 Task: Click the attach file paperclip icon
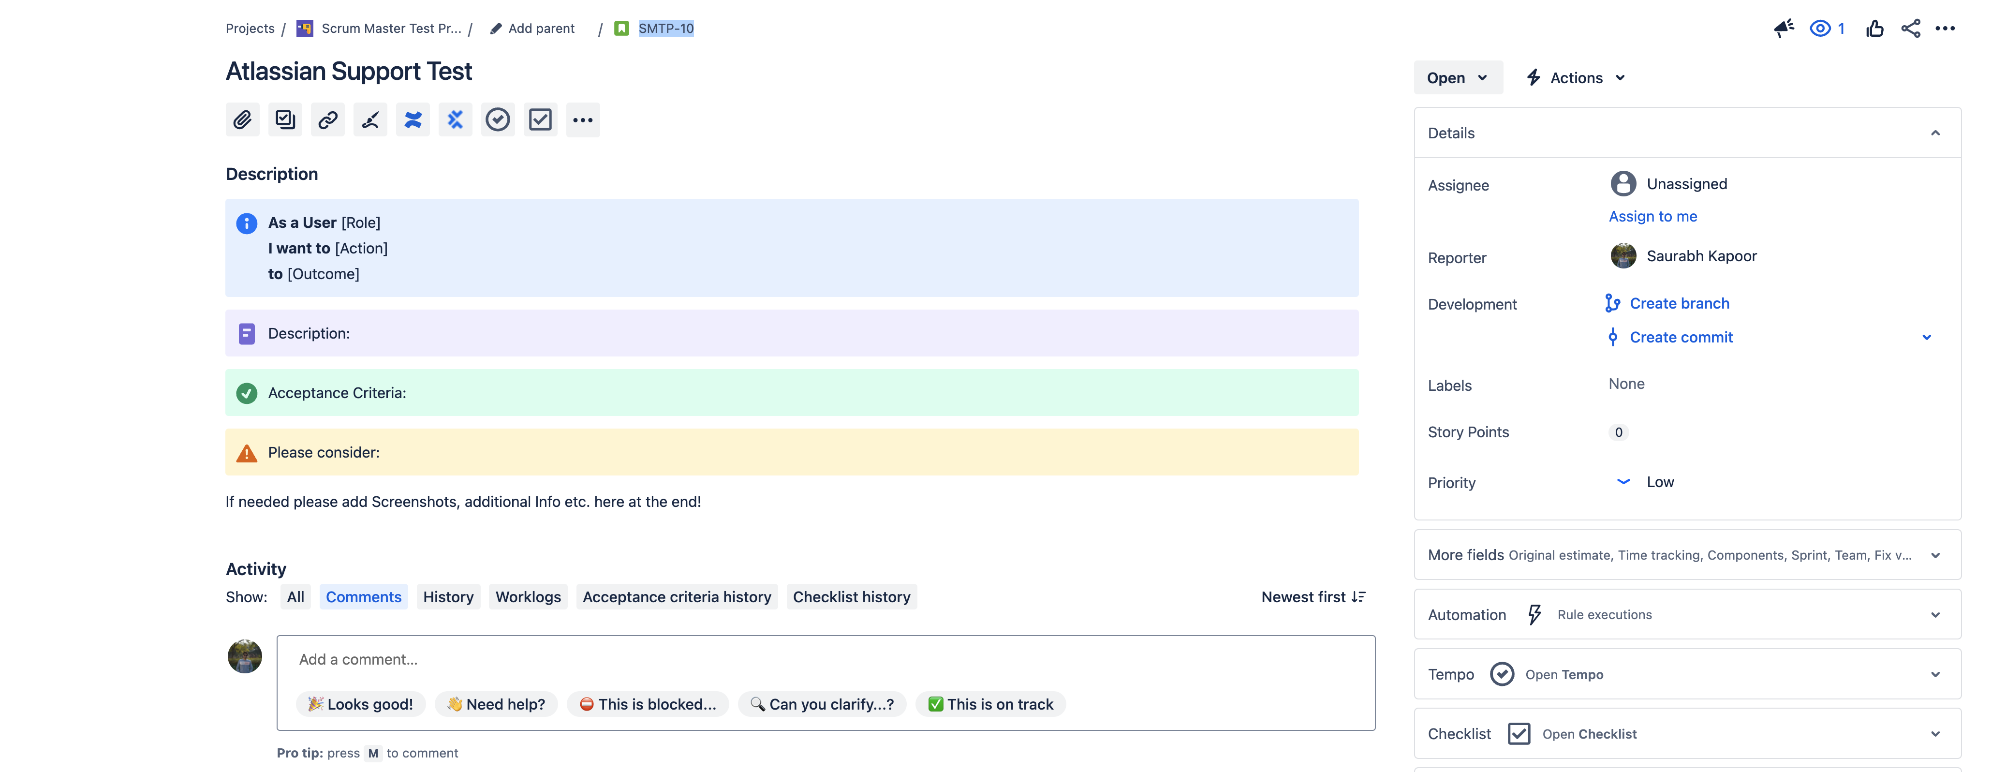pyautogui.click(x=242, y=120)
